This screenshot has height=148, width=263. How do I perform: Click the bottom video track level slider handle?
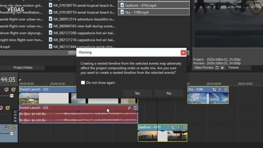coord(12,134)
